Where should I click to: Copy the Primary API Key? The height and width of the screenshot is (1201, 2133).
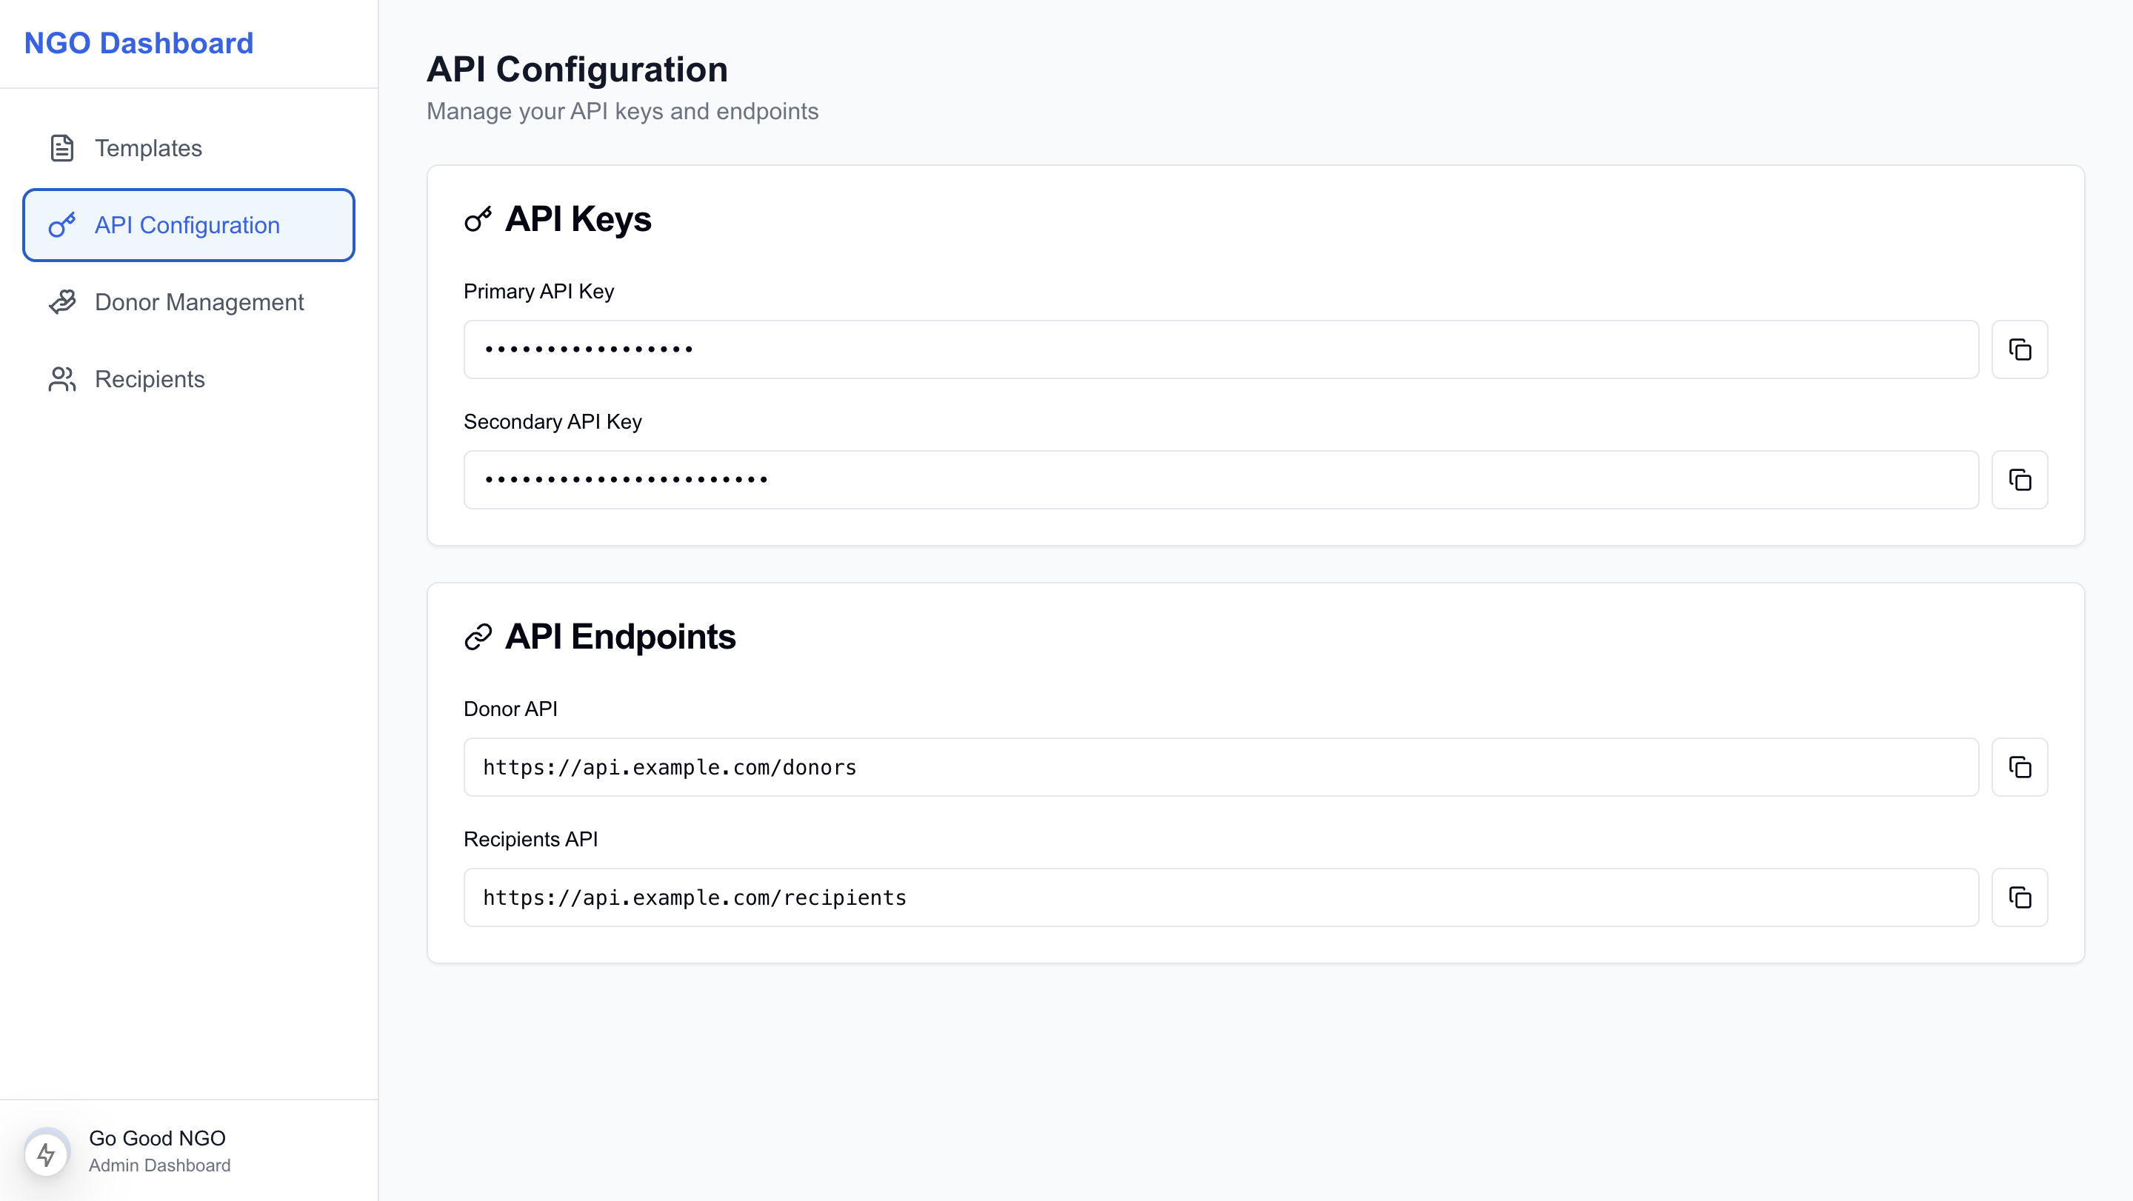point(2019,349)
